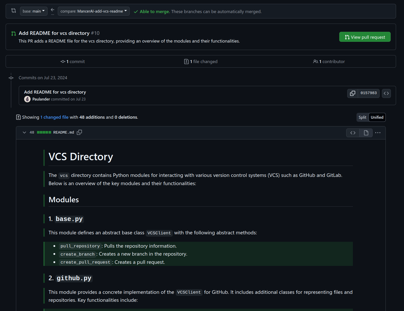
Task: Click the 'Commits on Jul 23, 2024' text
Action: click(43, 78)
